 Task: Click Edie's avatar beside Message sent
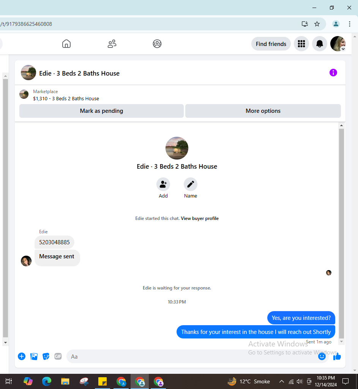[x=26, y=261]
